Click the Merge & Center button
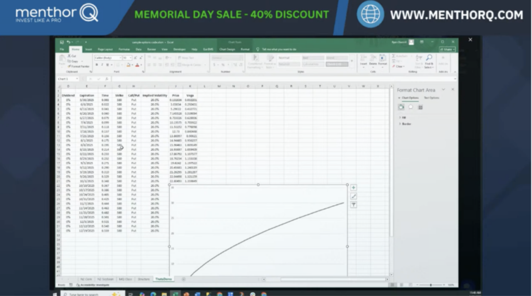Screen dimensions: 532x296 coord(190,65)
